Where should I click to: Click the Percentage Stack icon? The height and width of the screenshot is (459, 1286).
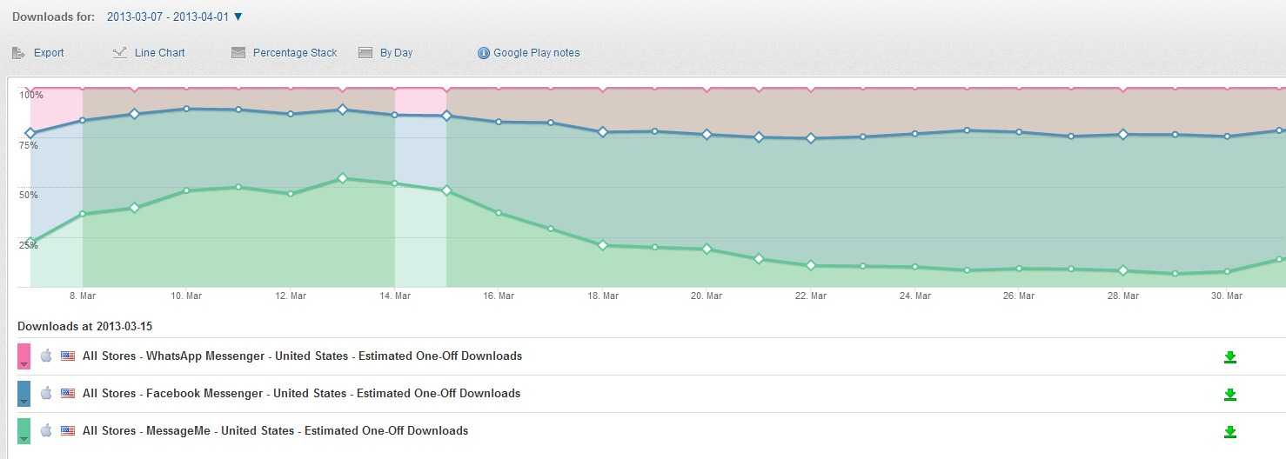click(238, 53)
